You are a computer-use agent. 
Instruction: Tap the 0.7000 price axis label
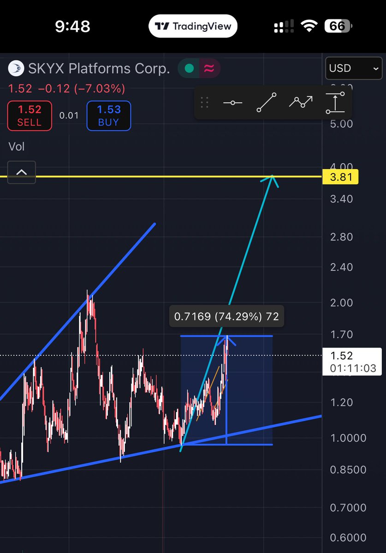pos(348,508)
